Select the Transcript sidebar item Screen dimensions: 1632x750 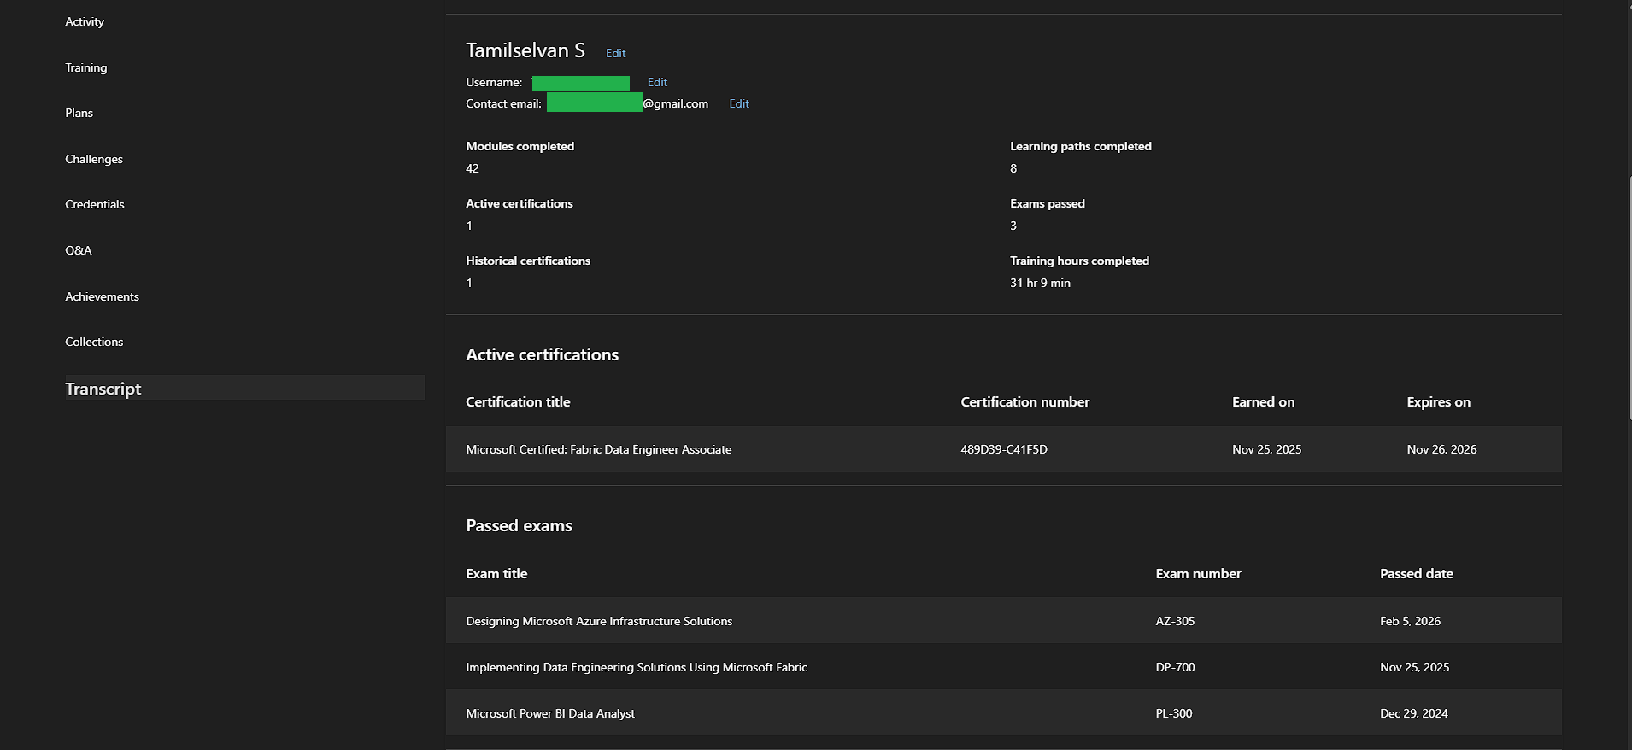[x=244, y=388]
